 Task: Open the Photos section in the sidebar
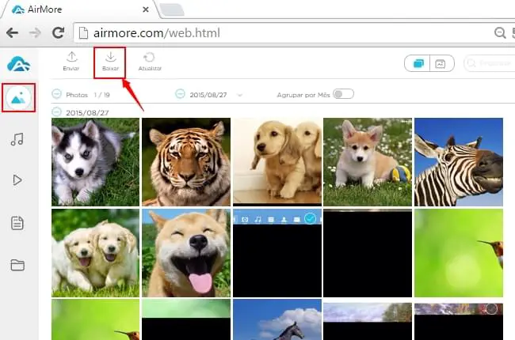coord(19,98)
